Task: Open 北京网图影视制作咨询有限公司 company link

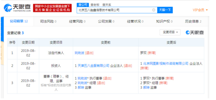Action: pyautogui.click(x=166, y=63)
